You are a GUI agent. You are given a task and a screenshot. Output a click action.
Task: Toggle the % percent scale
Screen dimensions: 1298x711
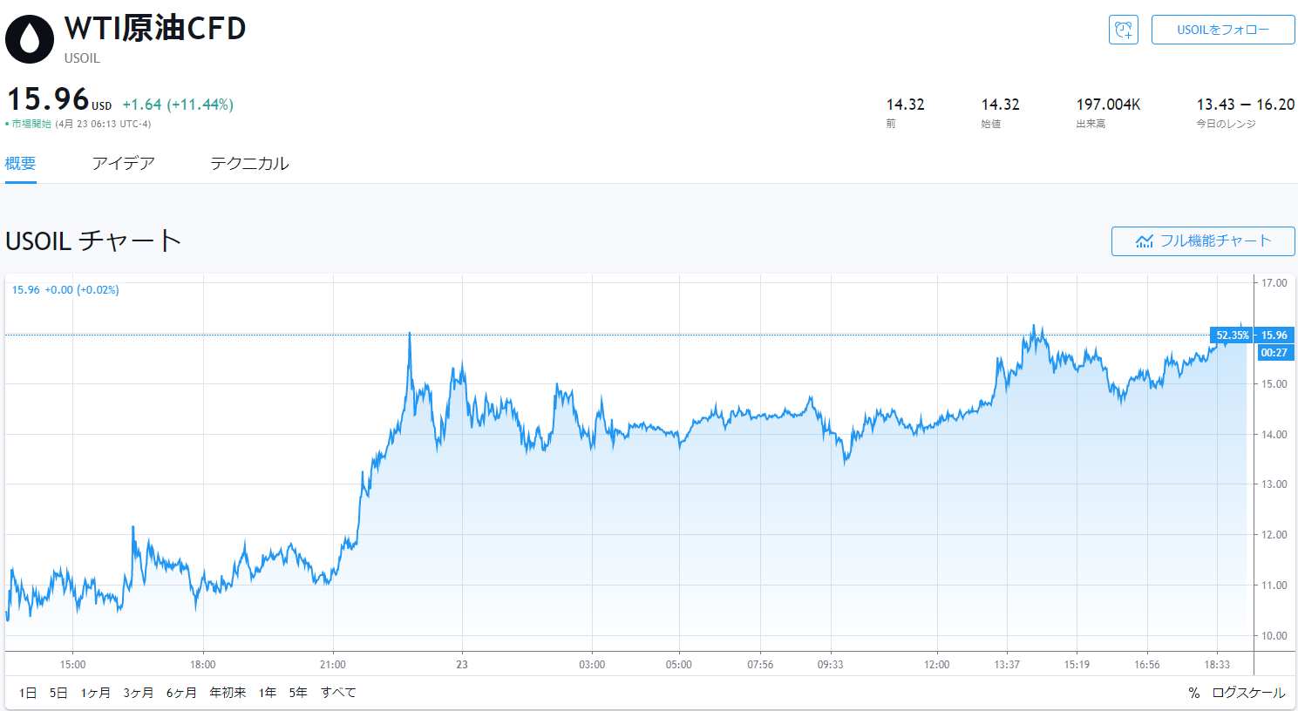pyautogui.click(x=1193, y=693)
